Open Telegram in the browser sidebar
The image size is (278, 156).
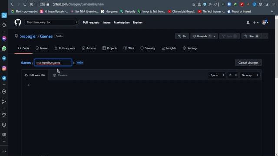click(4, 58)
